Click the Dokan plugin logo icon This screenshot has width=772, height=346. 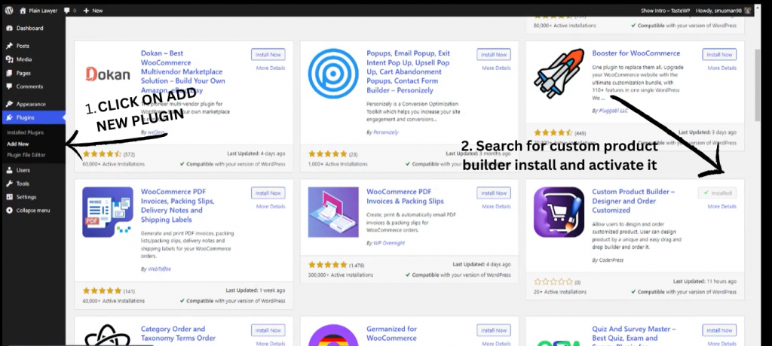click(x=107, y=74)
